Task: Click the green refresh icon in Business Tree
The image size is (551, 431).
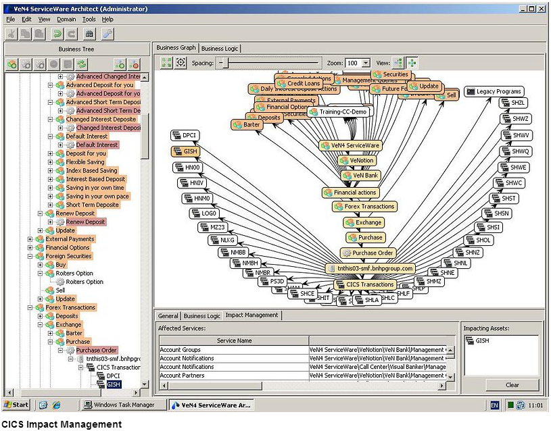Action: point(81,64)
